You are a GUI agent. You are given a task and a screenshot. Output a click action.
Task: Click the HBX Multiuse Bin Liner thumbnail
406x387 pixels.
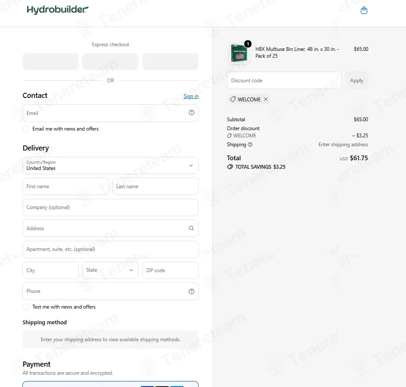[239, 53]
